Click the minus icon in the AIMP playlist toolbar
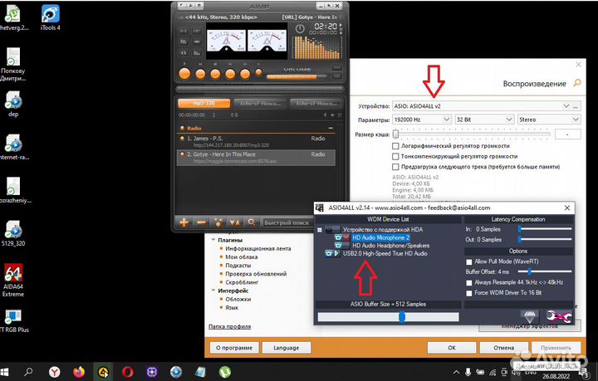Screen dimensions: 598x381 pos(201,222)
